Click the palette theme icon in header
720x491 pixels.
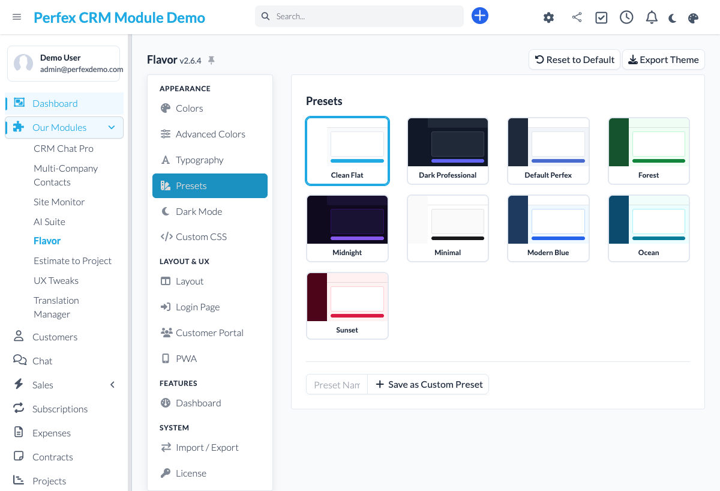pyautogui.click(x=693, y=18)
